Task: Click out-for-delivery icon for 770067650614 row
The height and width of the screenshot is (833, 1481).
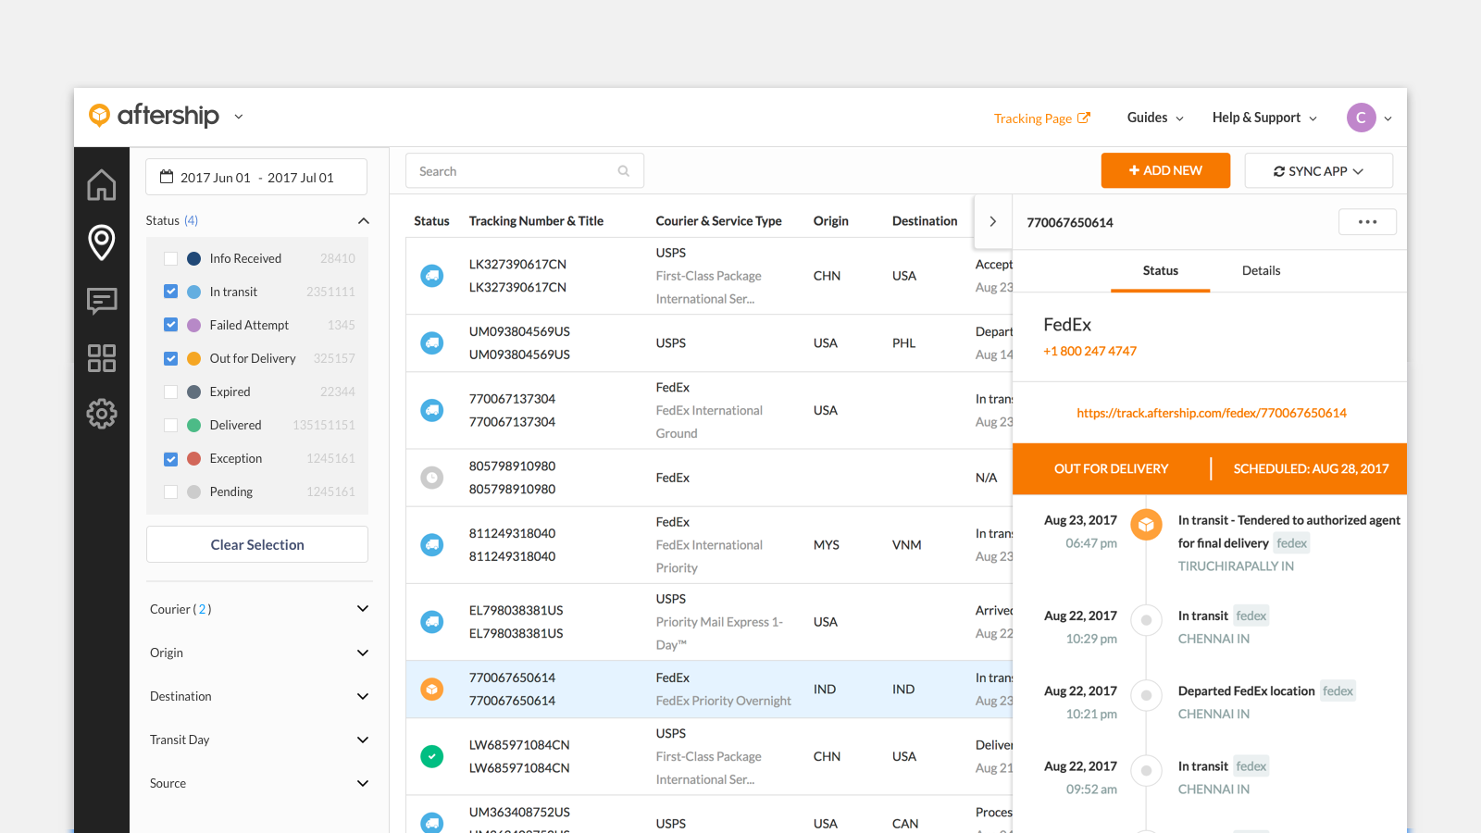Action: [432, 690]
